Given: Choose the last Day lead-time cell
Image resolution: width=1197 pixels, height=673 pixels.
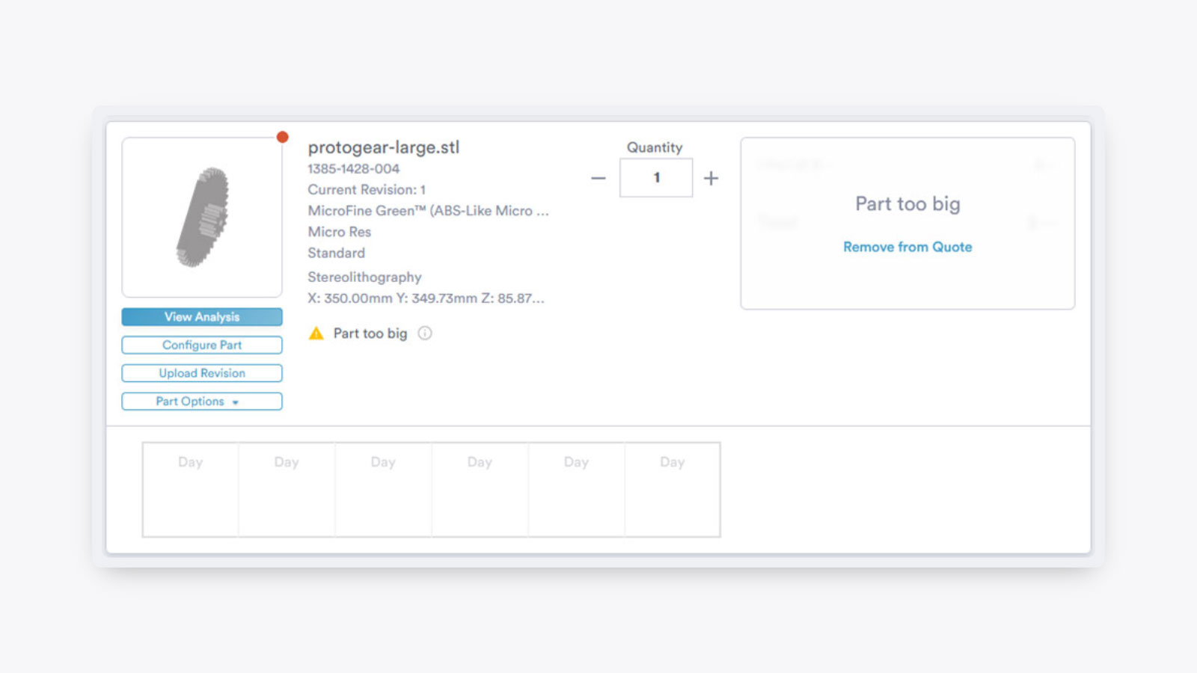Looking at the screenshot, I should (x=673, y=489).
